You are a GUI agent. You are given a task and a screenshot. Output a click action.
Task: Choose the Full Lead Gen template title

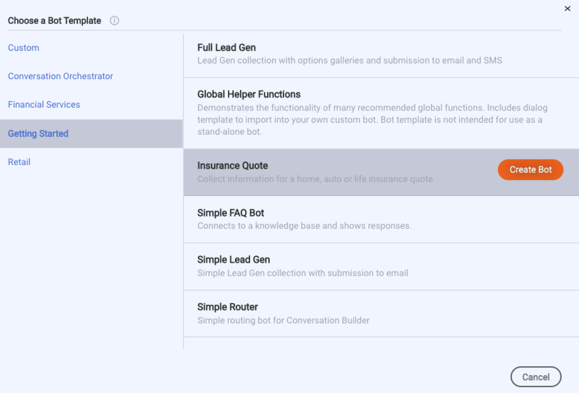coord(226,48)
